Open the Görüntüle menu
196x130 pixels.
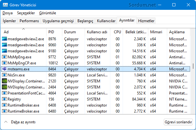pos(47,13)
